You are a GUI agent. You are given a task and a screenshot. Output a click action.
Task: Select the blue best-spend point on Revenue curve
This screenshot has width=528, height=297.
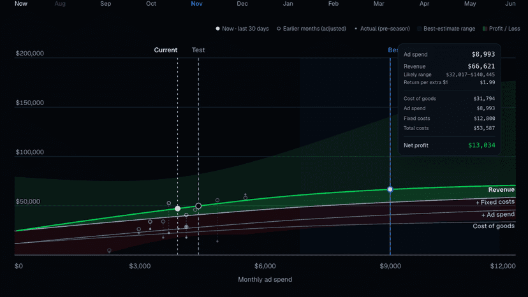[390, 189]
